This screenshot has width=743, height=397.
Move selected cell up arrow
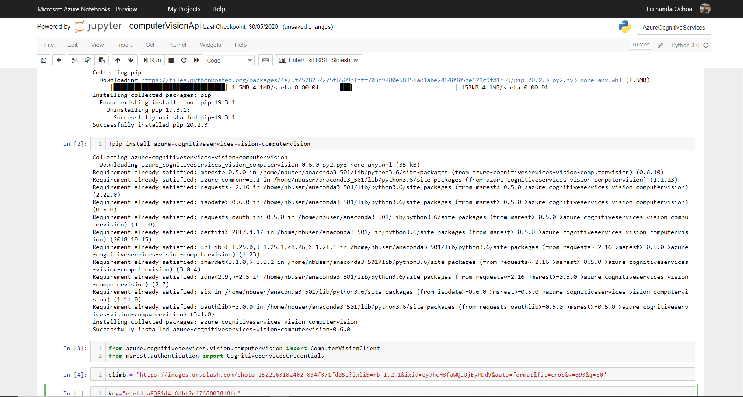(x=118, y=60)
